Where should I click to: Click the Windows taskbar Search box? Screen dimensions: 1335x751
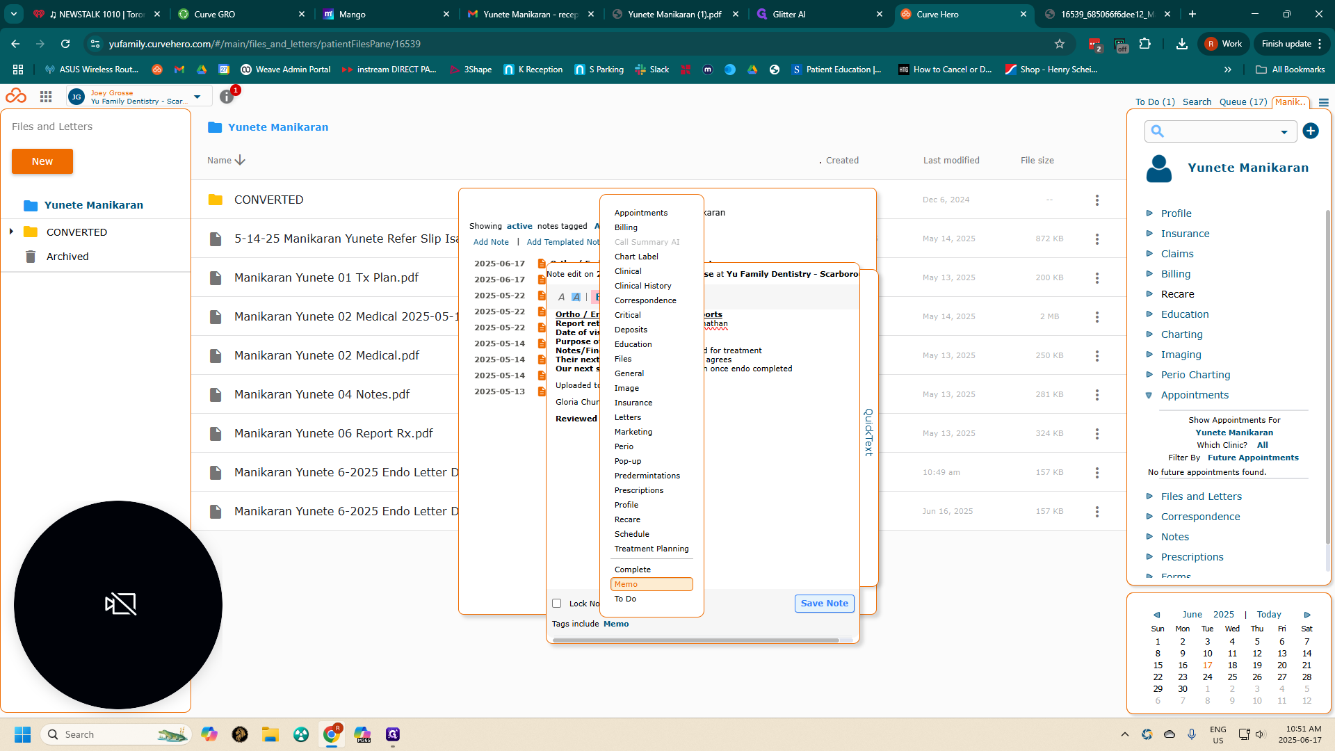pyautogui.click(x=115, y=734)
